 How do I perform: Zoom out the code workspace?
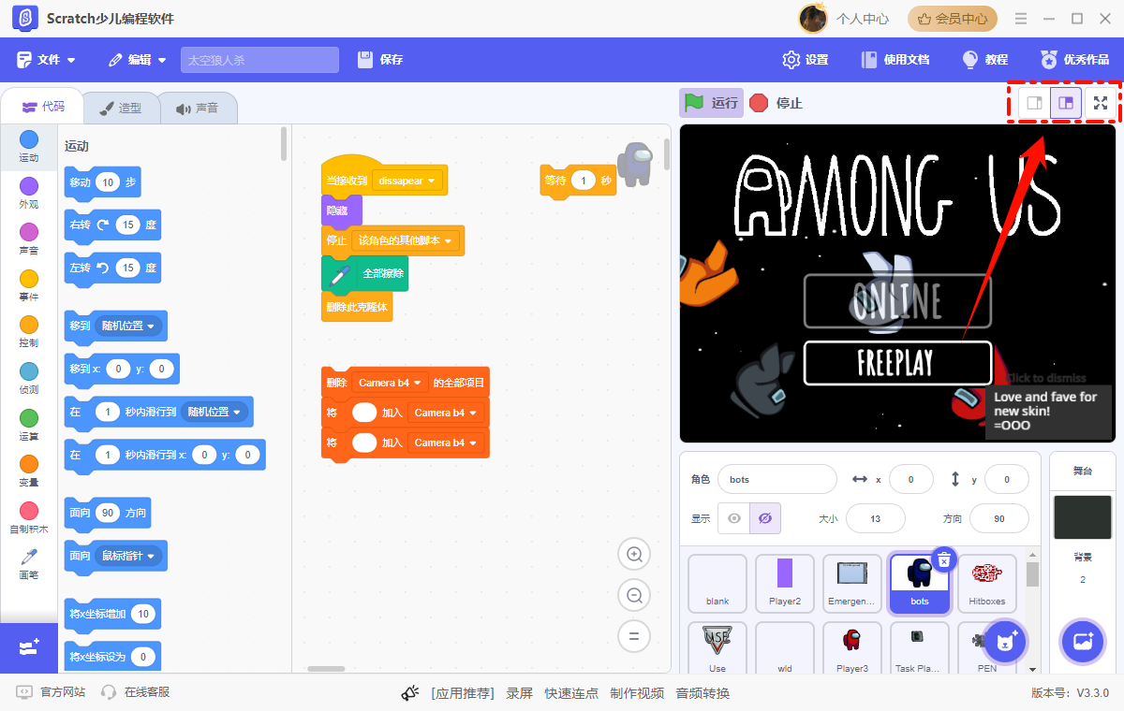pos(634,595)
